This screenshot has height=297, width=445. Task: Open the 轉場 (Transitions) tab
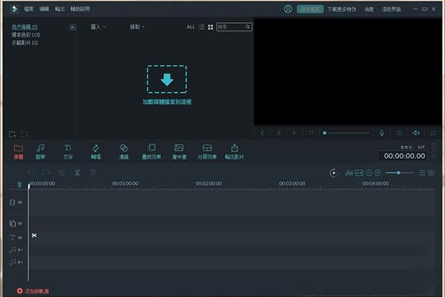(x=95, y=151)
